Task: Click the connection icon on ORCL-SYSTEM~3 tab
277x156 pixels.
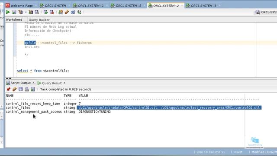Action: coord(188,6)
